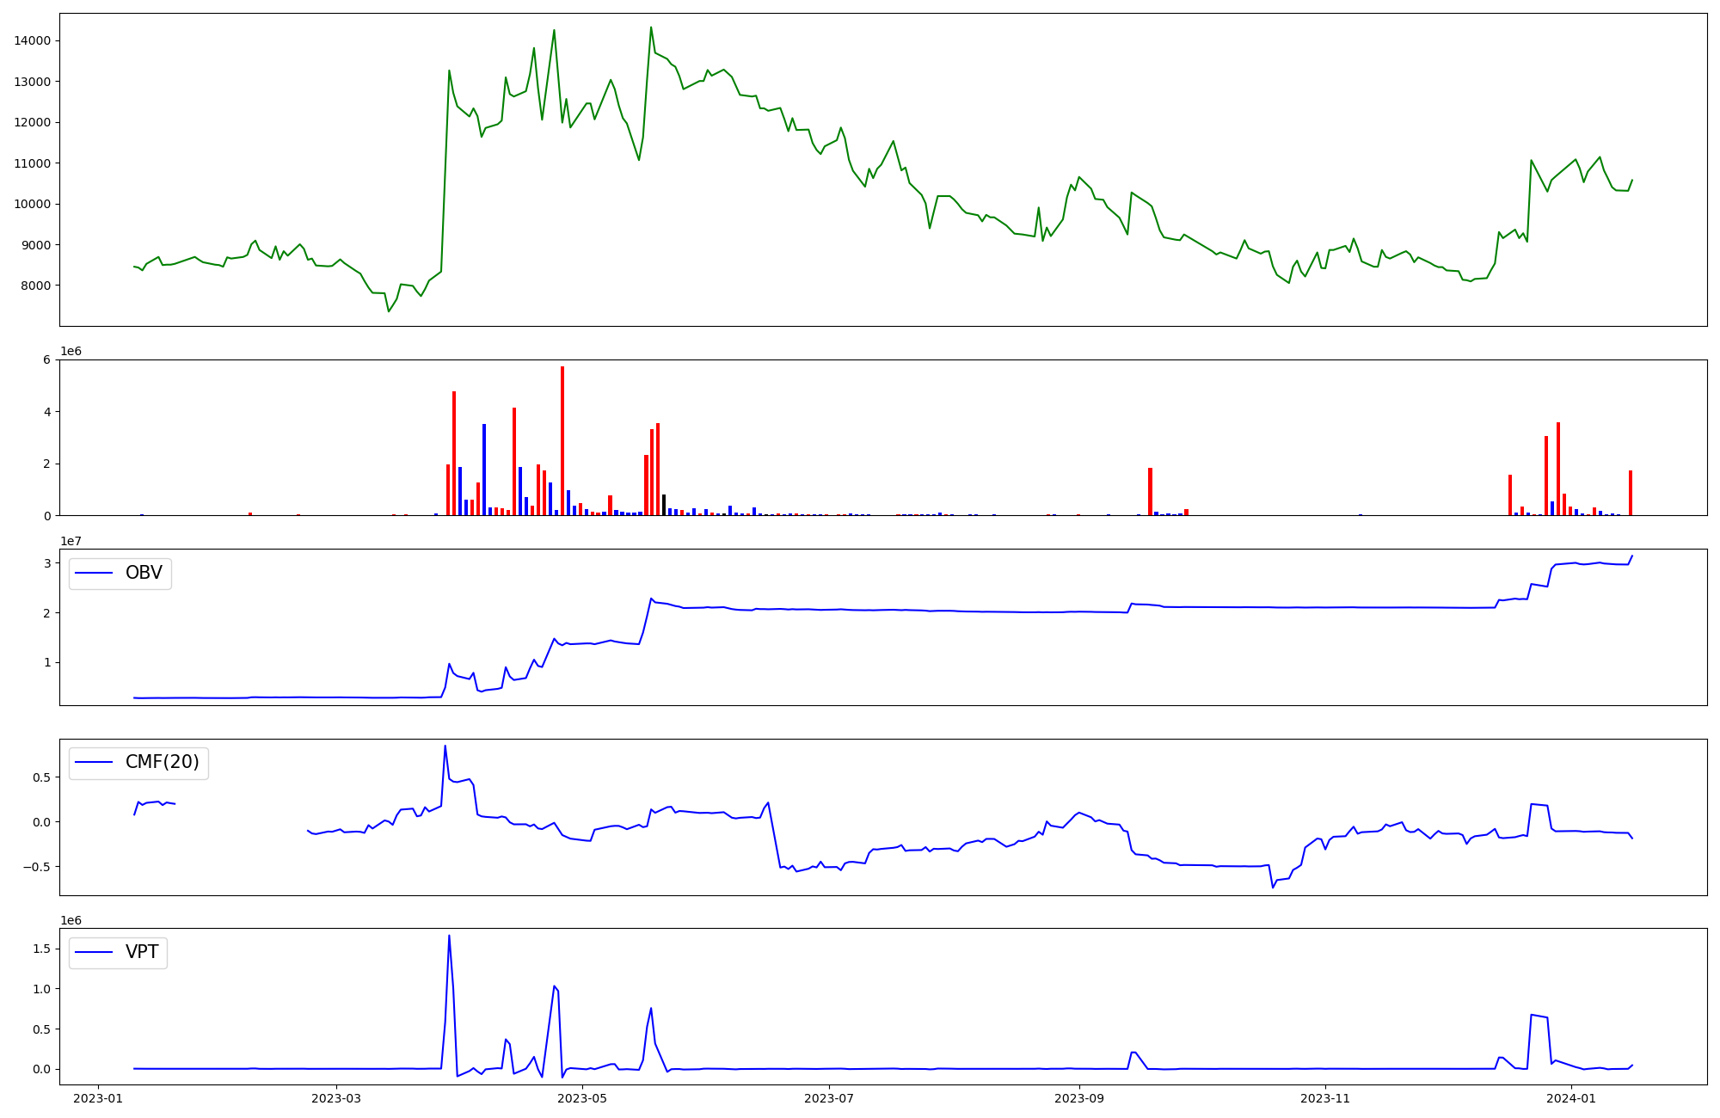This screenshot has width=1720, height=1118.
Task: Click the blue line swatch in OBV legend
Action: [x=95, y=574]
